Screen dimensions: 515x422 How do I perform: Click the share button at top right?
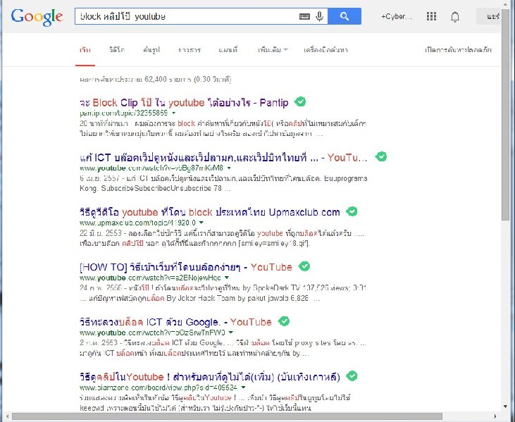[x=489, y=16]
